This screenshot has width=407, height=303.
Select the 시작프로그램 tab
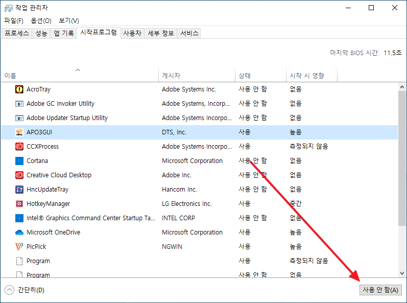[99, 33]
